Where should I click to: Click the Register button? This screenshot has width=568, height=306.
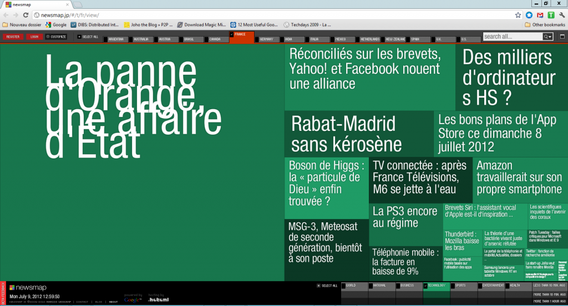point(13,37)
